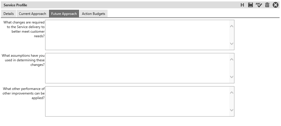Run spell check with ABC checkmark icon
The width and height of the screenshot is (281, 126).
pyautogui.click(x=259, y=5)
